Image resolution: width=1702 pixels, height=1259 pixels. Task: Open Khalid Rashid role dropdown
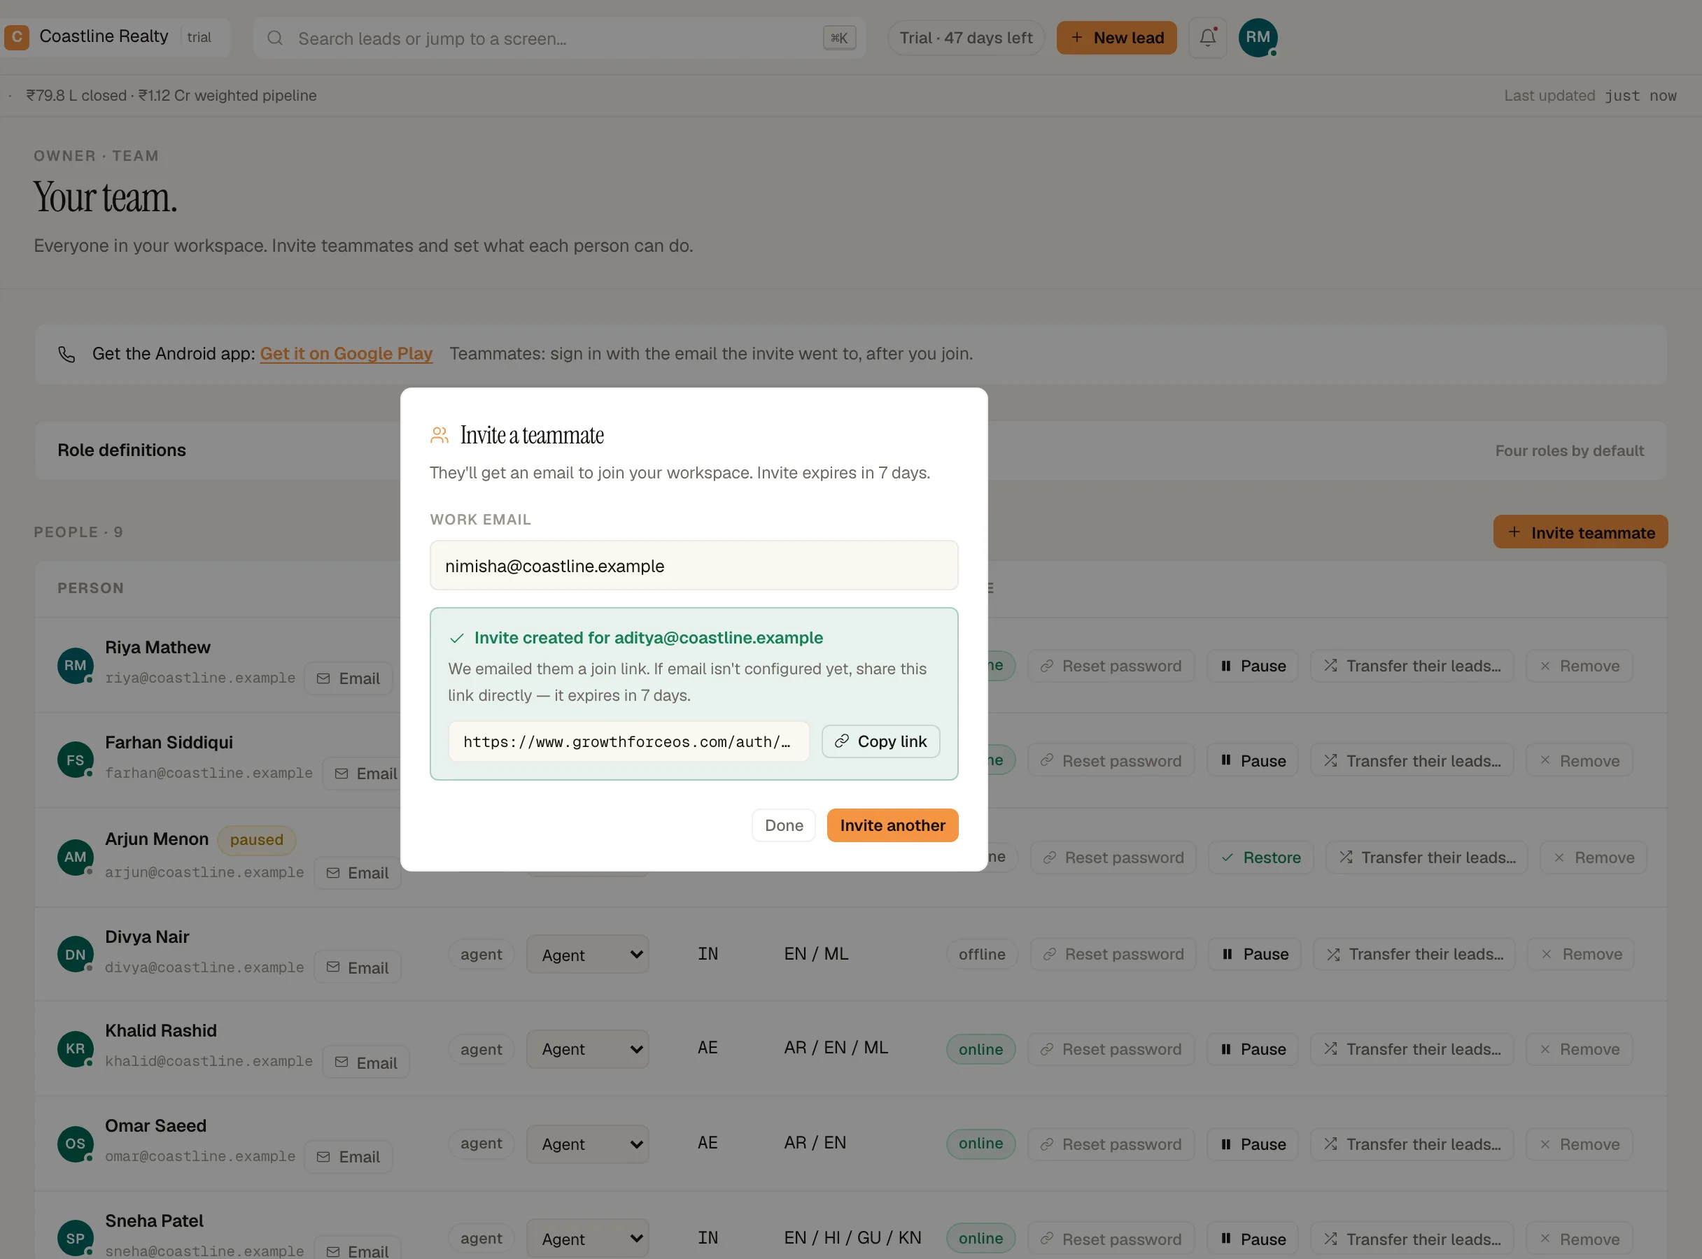tap(588, 1049)
